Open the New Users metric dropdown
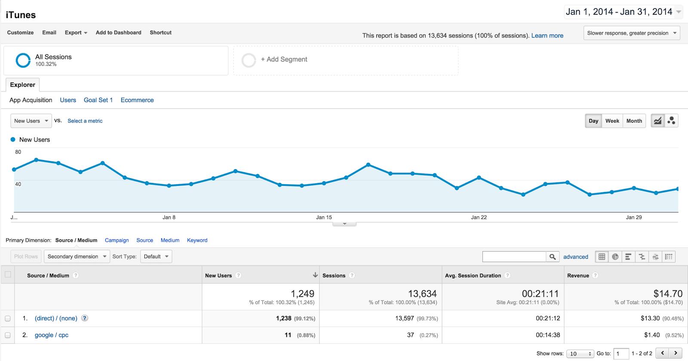688x361 pixels. pyautogui.click(x=31, y=121)
